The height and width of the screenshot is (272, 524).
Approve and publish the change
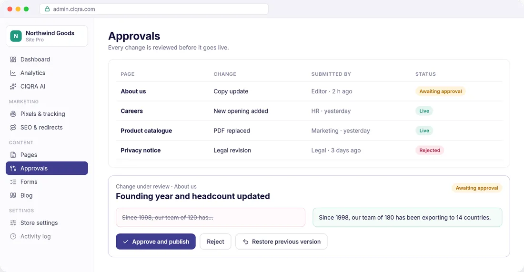156,242
